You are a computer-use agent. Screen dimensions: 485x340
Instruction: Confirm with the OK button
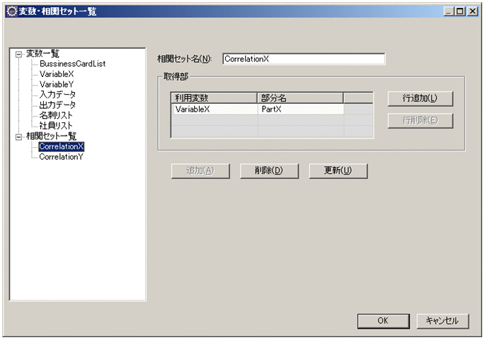[x=383, y=321]
